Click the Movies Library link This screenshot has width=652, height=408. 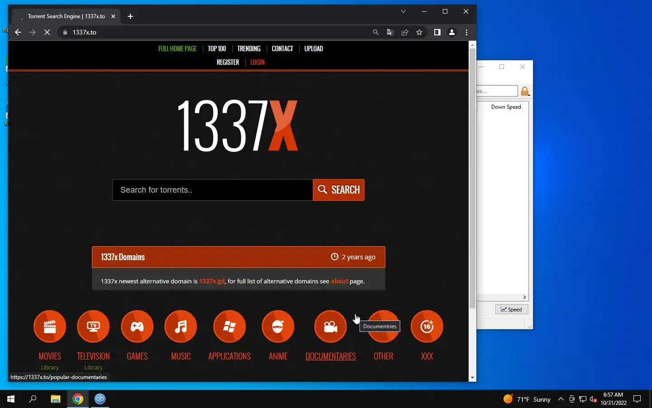(x=50, y=368)
